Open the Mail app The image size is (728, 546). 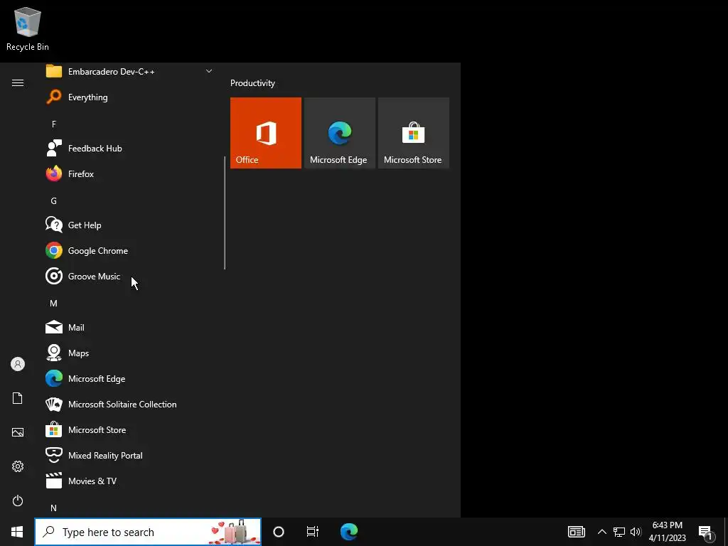coord(129,327)
